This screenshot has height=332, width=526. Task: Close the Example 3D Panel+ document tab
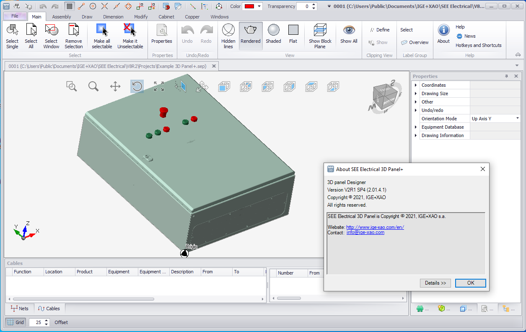214,66
